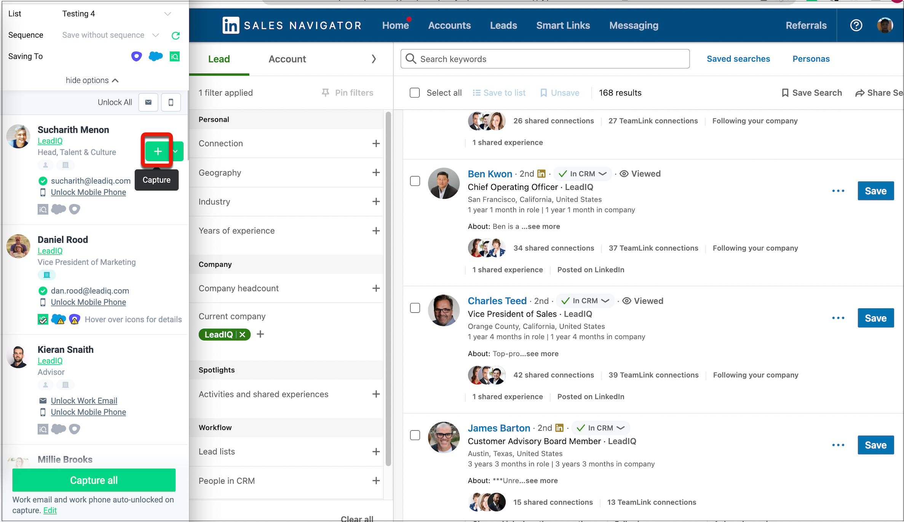This screenshot has width=904, height=522.
Task: Open the help question mark icon
Action: 856,25
